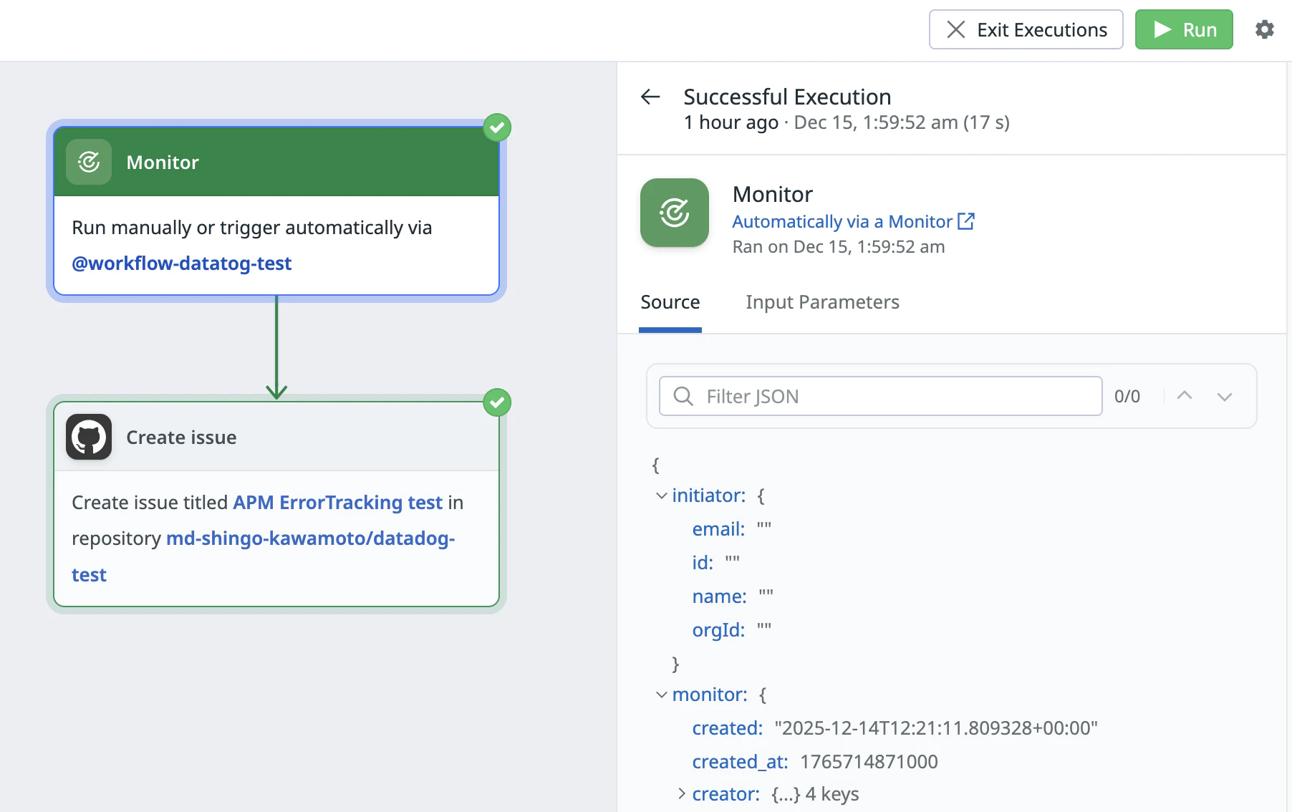Click the green Run button
The image size is (1292, 812).
(1184, 29)
